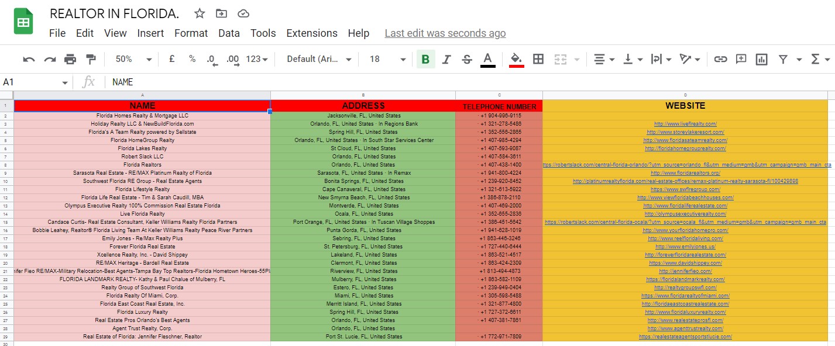
Task: Activate the Paint format tool
Action: click(x=91, y=59)
